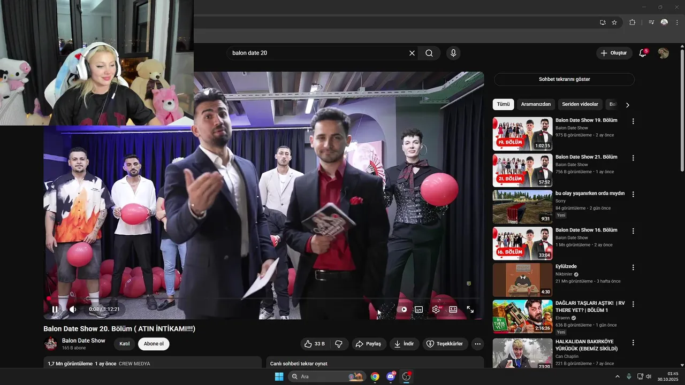Open the Oluştur create button
The height and width of the screenshot is (385, 685).
tap(613, 53)
